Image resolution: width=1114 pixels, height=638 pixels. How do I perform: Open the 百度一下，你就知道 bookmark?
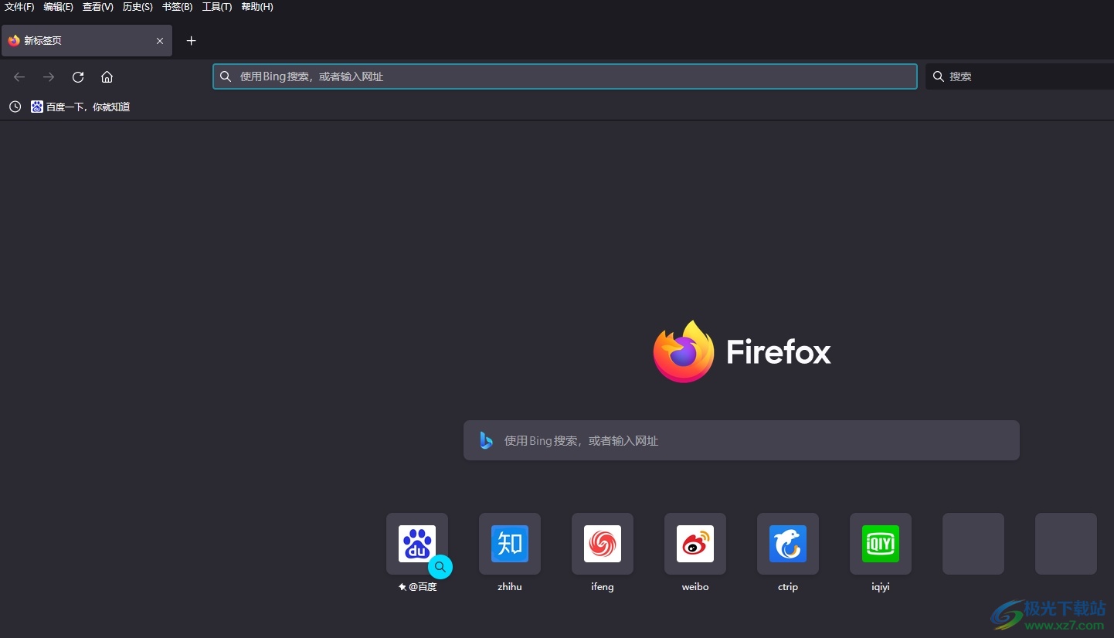[80, 107]
